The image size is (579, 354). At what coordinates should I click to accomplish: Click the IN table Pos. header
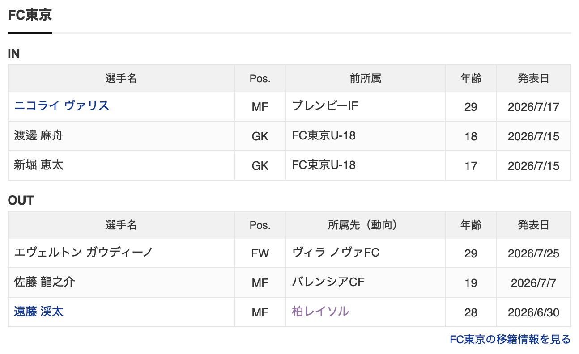260,79
